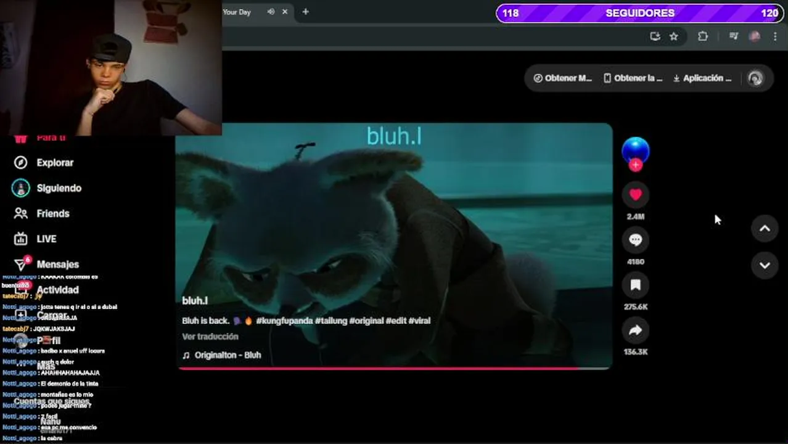Go to next video with down chevron
Image resolution: width=788 pixels, height=444 pixels.
tap(765, 265)
